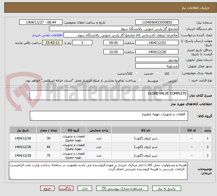This screenshot has width=217, height=196.
Task: Click the row number 2 cell
Action: point(208,147)
